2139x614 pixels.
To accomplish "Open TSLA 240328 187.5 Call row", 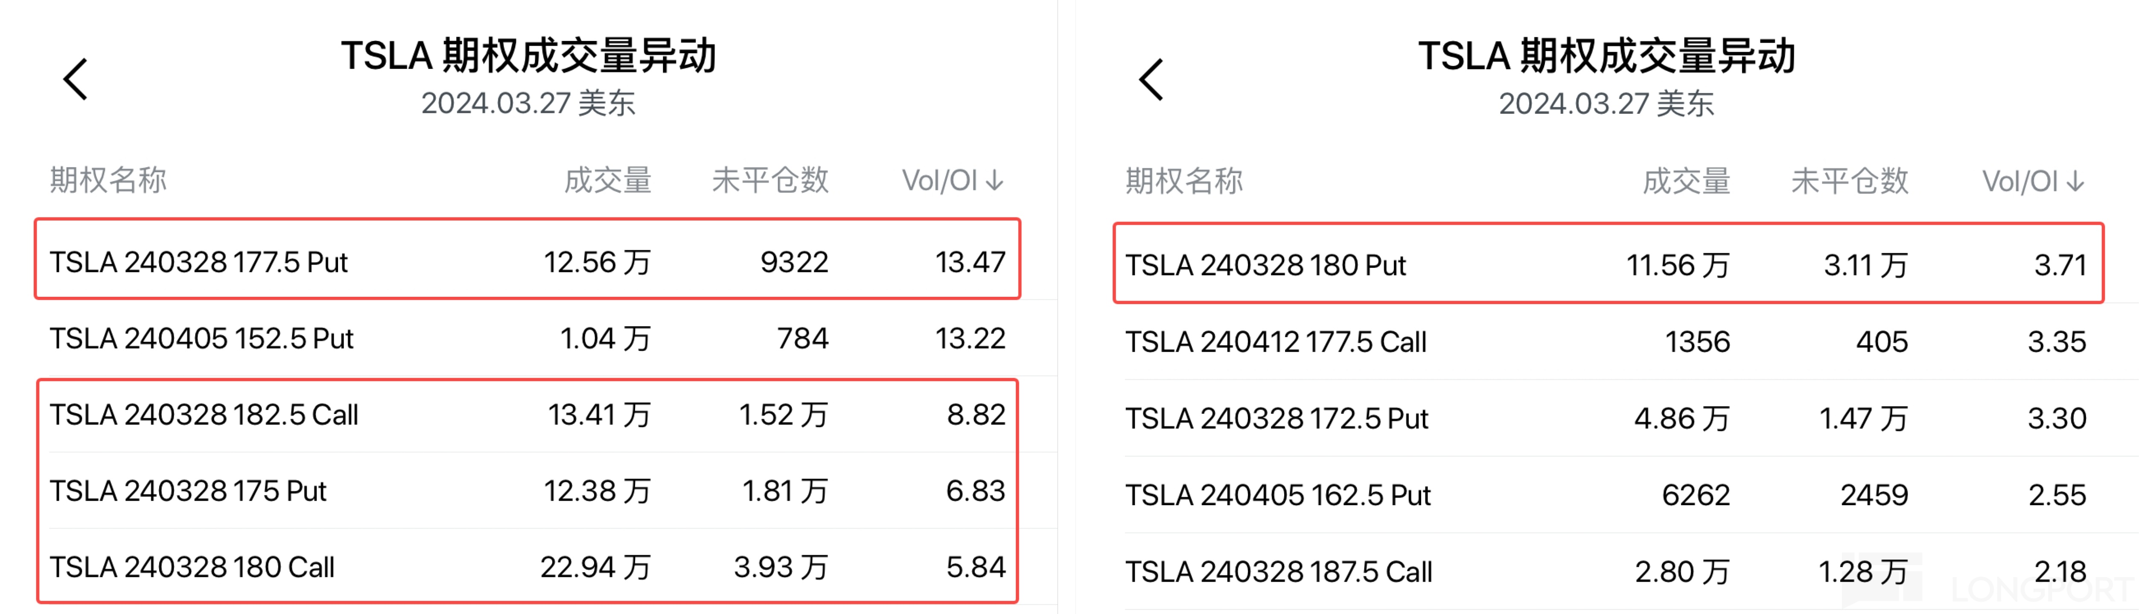I will pyautogui.click(x=1279, y=572).
